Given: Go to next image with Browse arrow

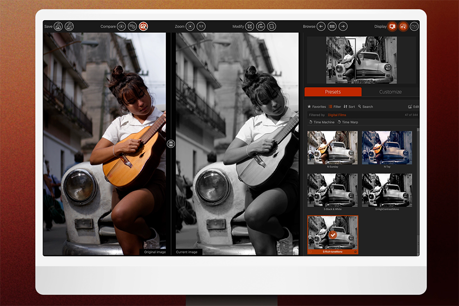Looking at the screenshot, I should (343, 26).
